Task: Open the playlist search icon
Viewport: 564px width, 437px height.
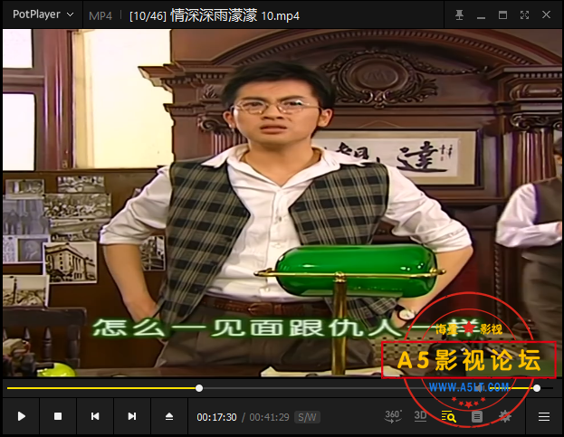Action: tap(448, 416)
